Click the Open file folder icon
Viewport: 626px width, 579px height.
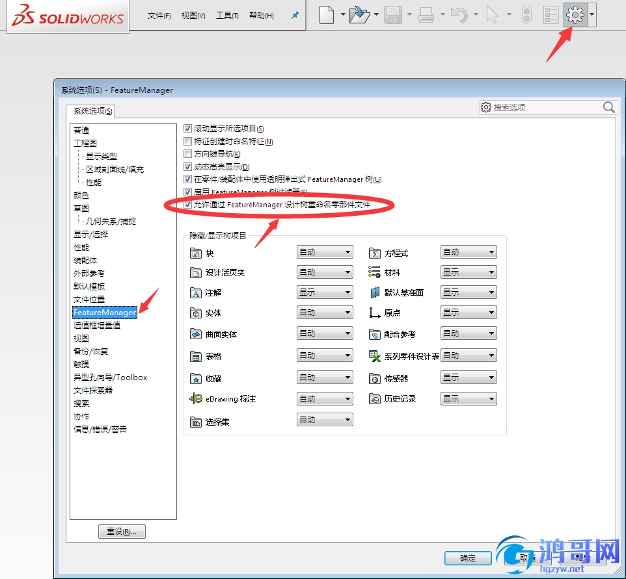pos(359,15)
